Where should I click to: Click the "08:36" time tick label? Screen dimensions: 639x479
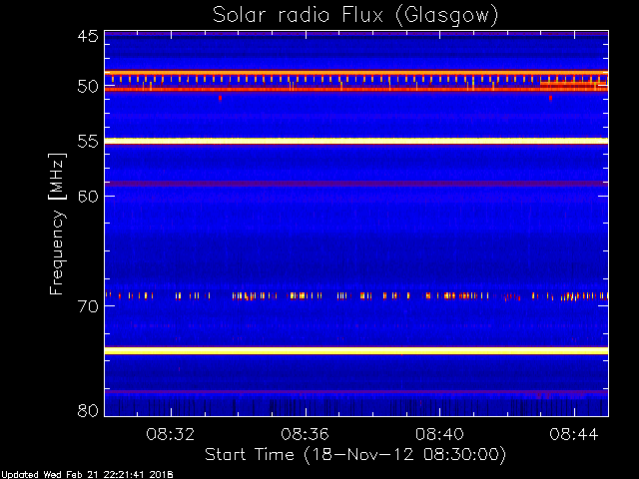[x=306, y=434]
